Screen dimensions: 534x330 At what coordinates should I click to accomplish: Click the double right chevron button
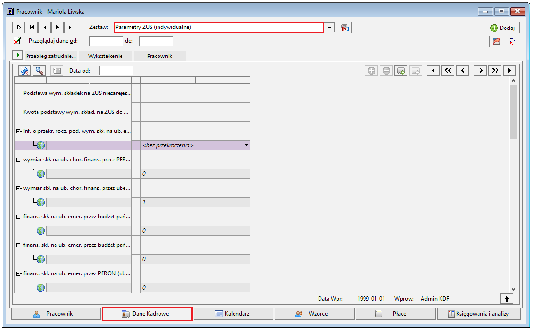point(495,70)
